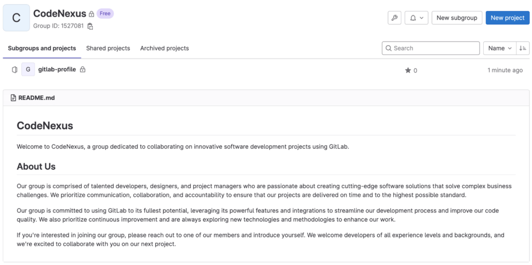Click the gitlab-profile G avatar
The width and height of the screenshot is (532, 265).
coord(28,70)
